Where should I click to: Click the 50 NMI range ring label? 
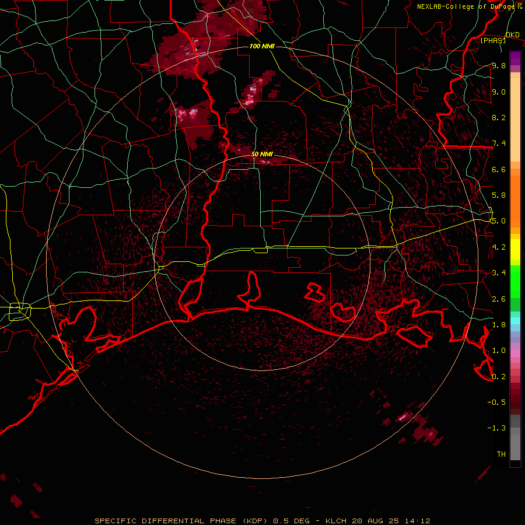click(x=262, y=154)
